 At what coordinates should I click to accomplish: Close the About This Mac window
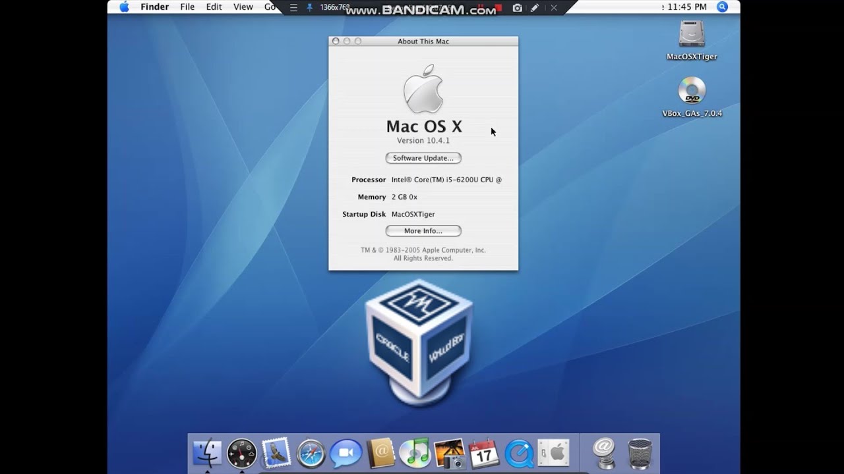coord(336,41)
